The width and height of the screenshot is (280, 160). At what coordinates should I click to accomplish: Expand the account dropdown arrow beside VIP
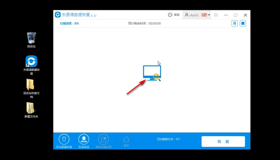click(x=209, y=15)
